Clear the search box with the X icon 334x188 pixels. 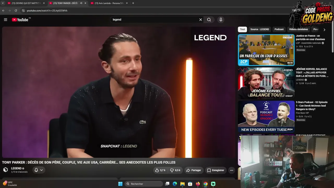[201, 20]
